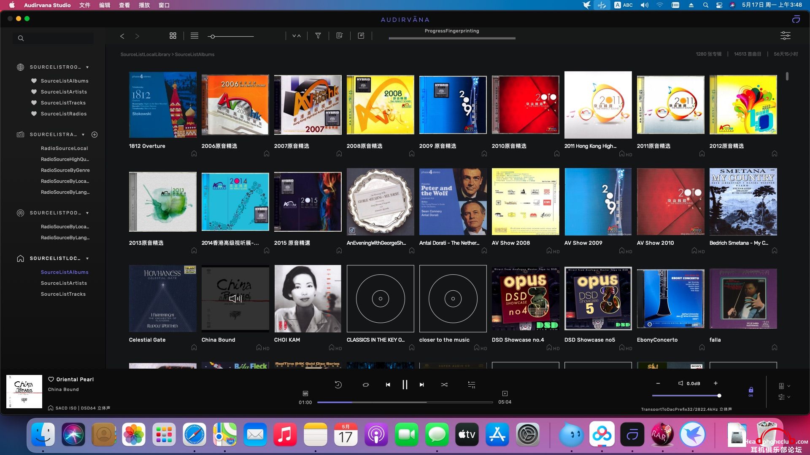Open the audio effects dropdown in player

(784, 397)
